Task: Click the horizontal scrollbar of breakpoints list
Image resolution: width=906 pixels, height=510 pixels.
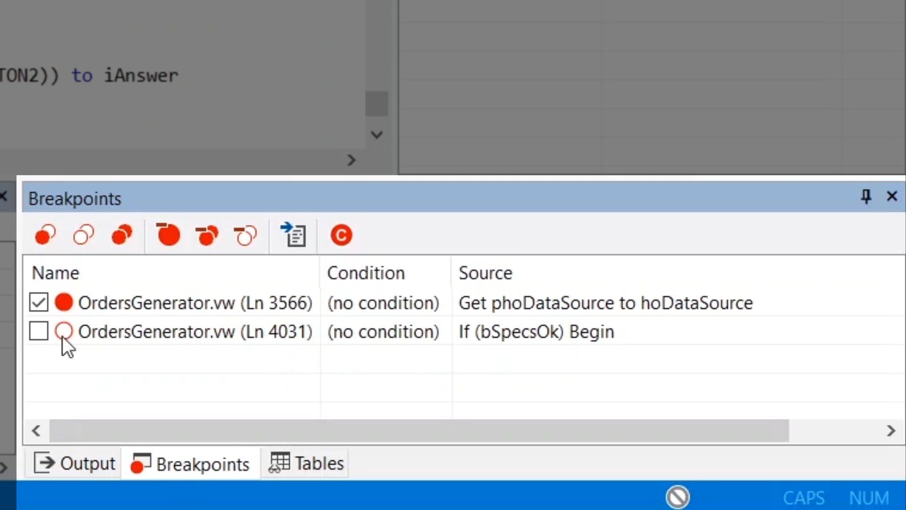Action: coord(419,431)
